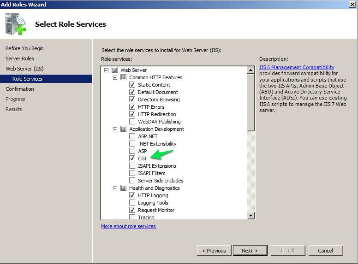Select the Application Development label
Screen dimensions: 358x264
(x=156, y=129)
